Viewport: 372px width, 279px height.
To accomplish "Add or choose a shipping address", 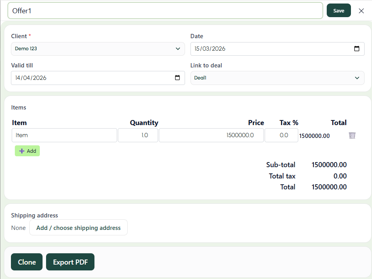I will (78, 228).
